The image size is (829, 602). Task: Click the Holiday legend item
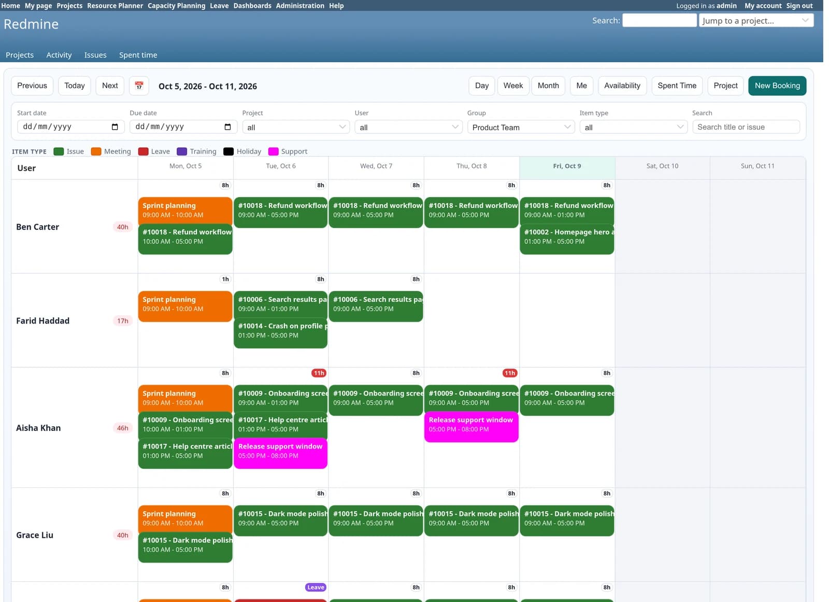242,151
